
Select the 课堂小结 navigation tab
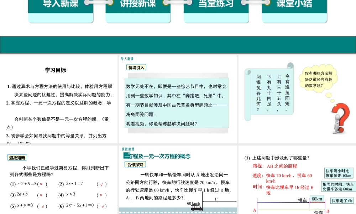coord(294,11)
